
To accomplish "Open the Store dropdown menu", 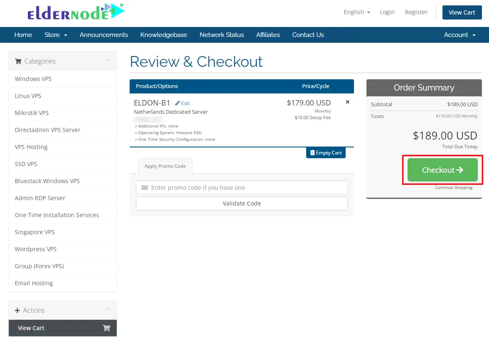I will 56,35.
